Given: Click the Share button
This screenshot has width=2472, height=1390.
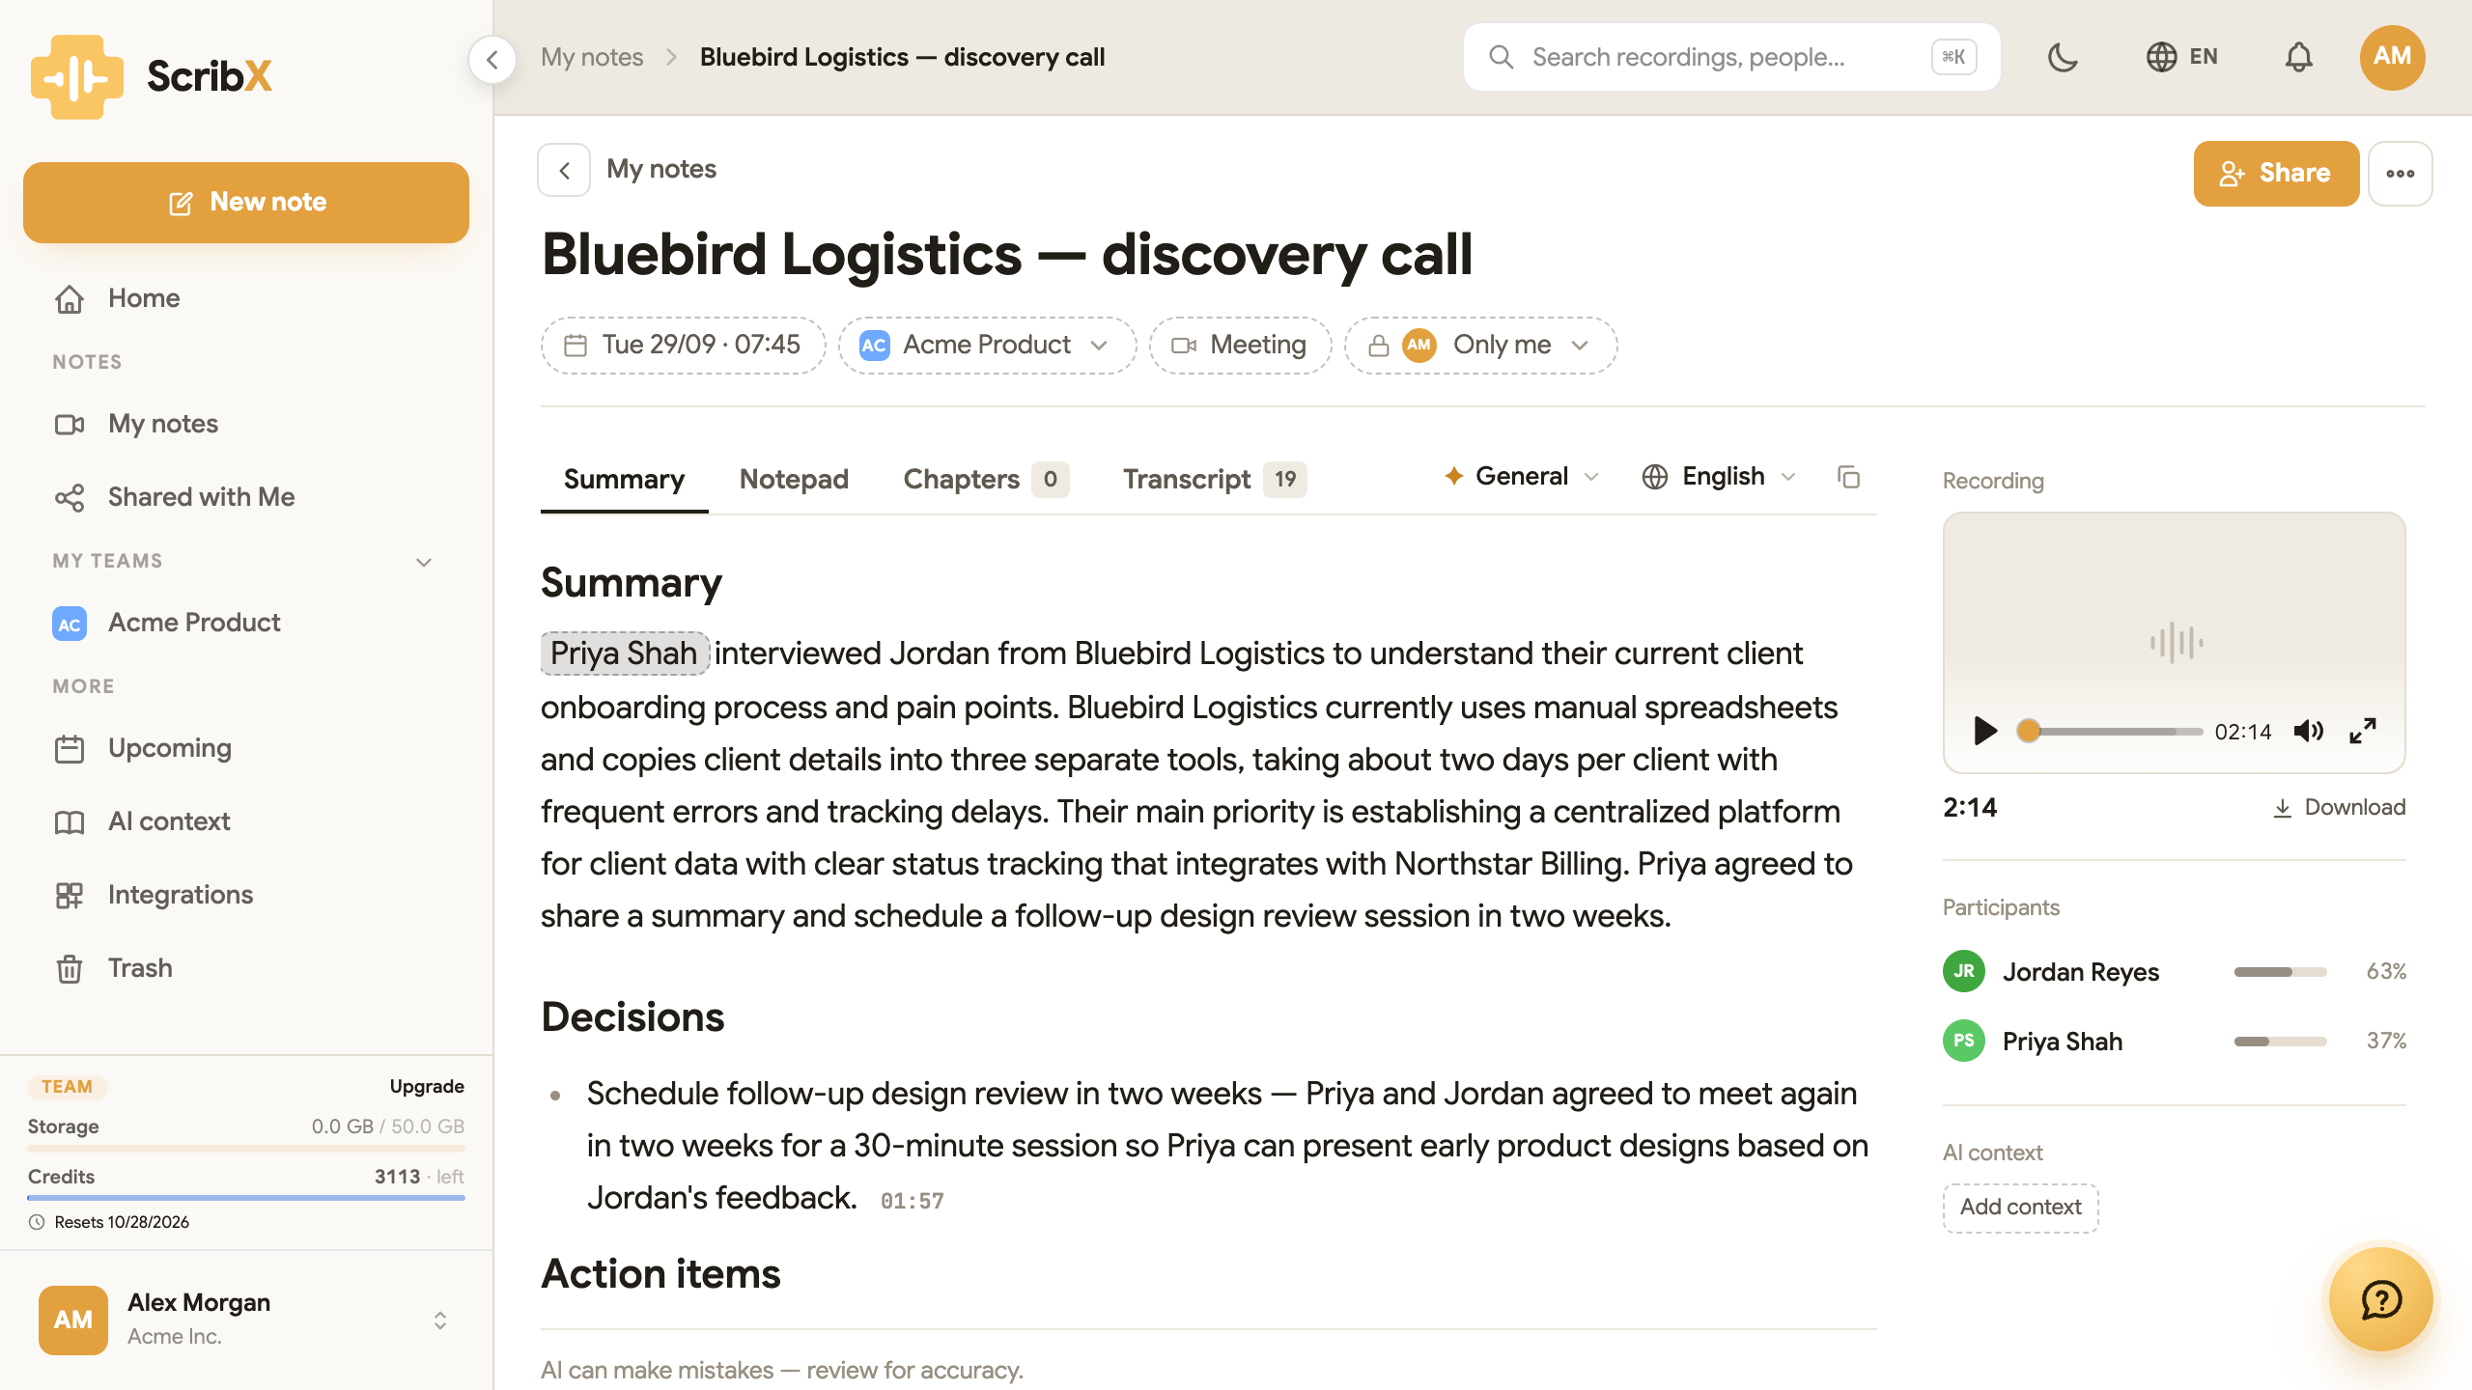Looking at the screenshot, I should (x=2276, y=174).
